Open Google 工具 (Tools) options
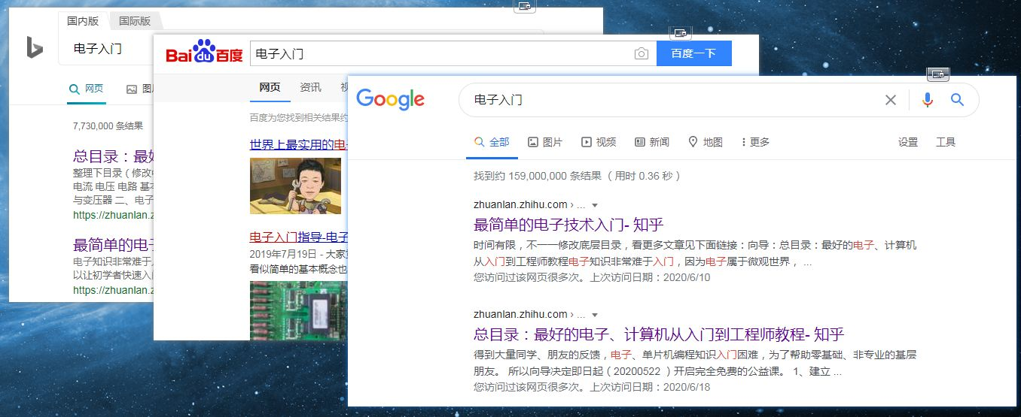Viewport: 1021px width, 417px height. 946,142
